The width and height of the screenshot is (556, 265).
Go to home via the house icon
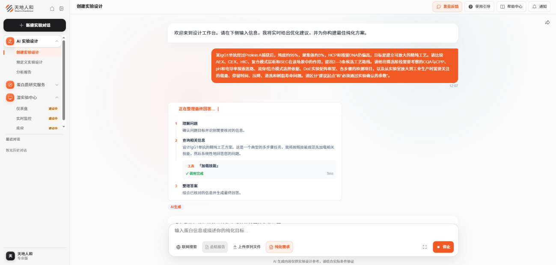52,9
